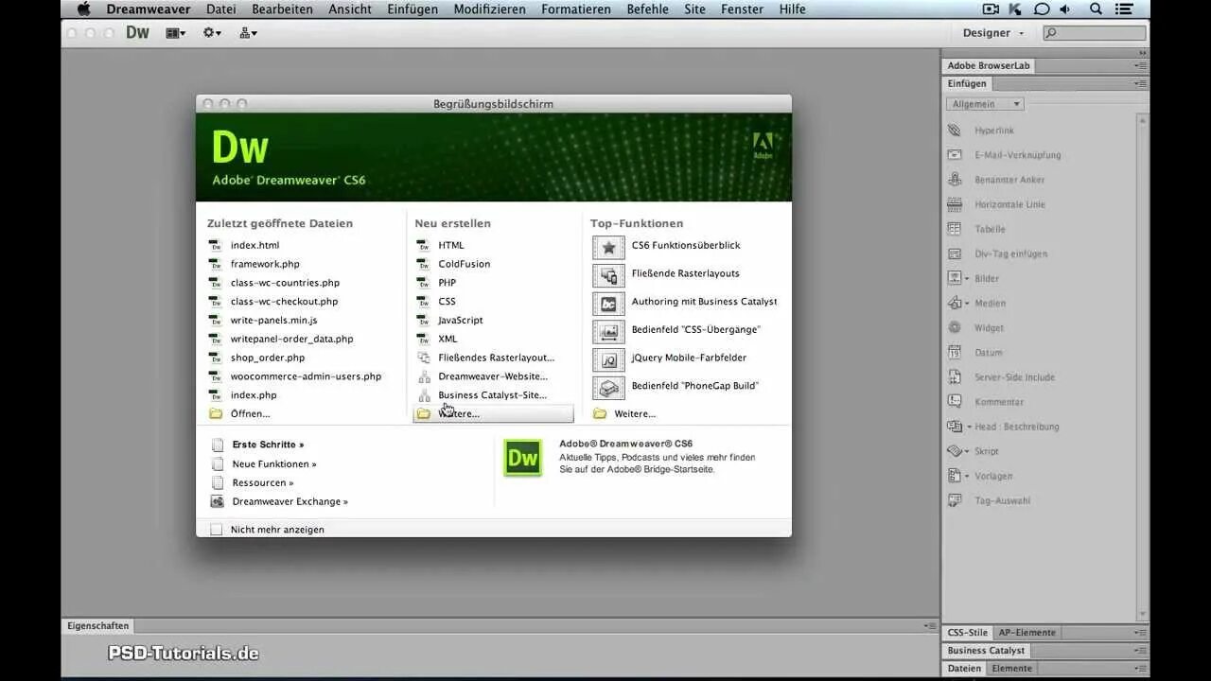Open the Extend Dreamweaver gear dropdown
Screen dimensions: 1211x681
point(212,32)
